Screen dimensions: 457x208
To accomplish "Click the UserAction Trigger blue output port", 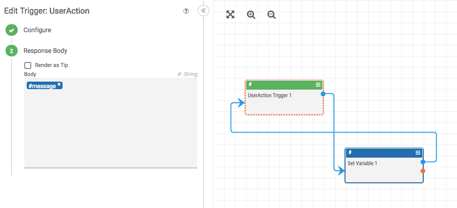I will point(323,94).
